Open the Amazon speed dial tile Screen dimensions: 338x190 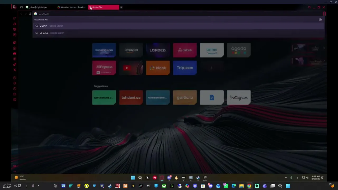pyautogui.click(x=131, y=50)
